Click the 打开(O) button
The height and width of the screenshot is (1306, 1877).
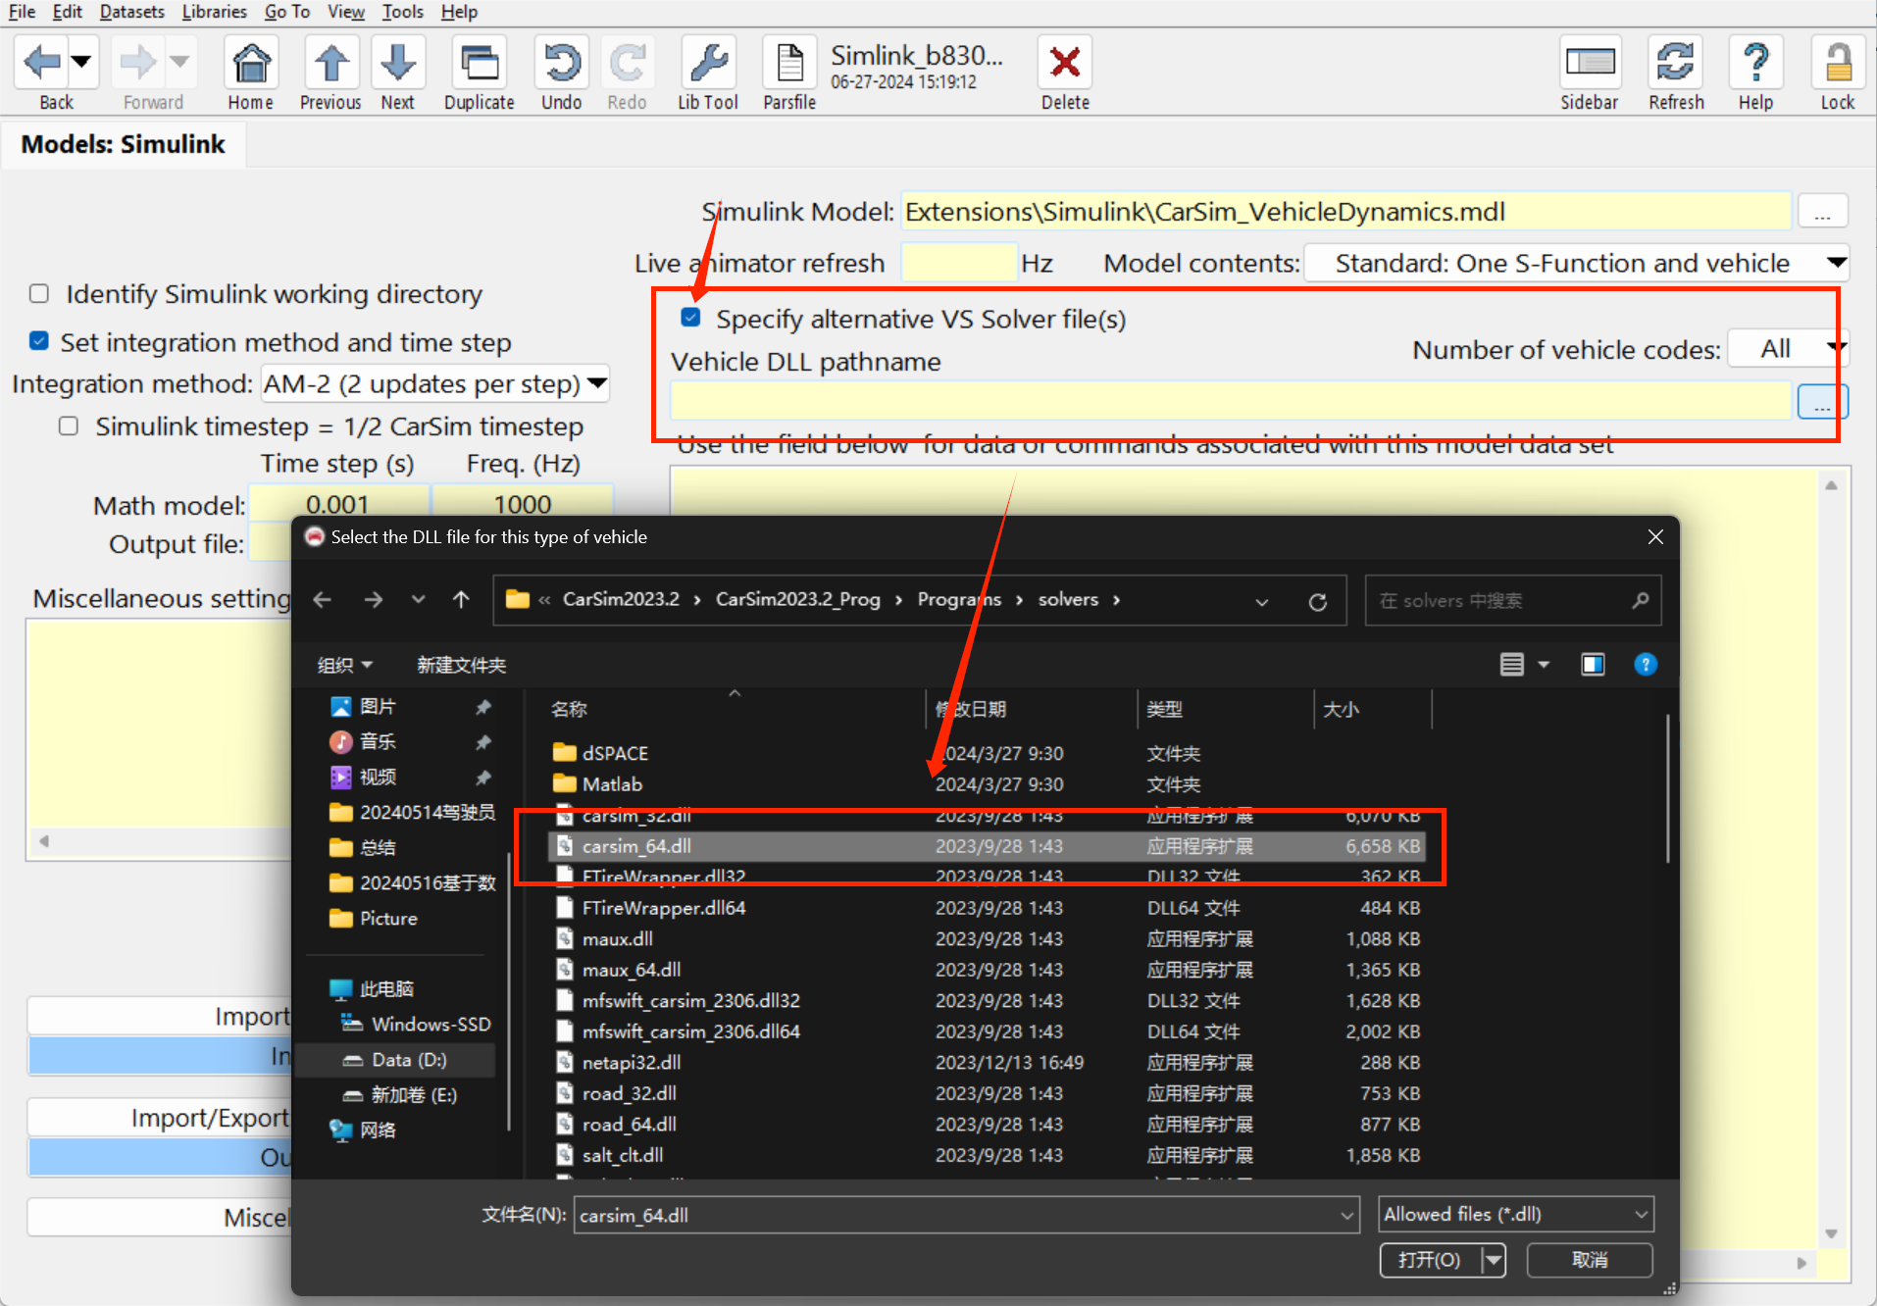(1430, 1260)
